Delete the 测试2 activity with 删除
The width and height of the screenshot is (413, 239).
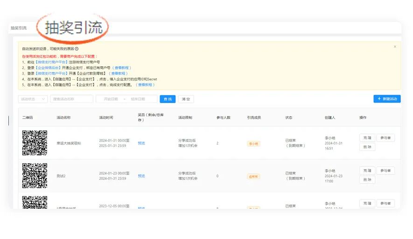367,180
